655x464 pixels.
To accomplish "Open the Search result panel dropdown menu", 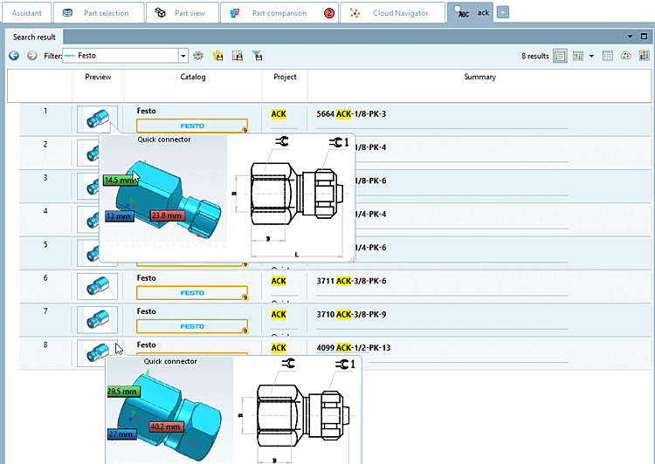I will point(631,37).
